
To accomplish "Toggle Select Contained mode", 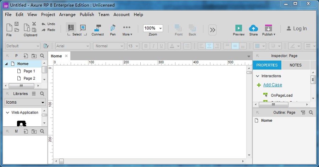I will [83, 28].
